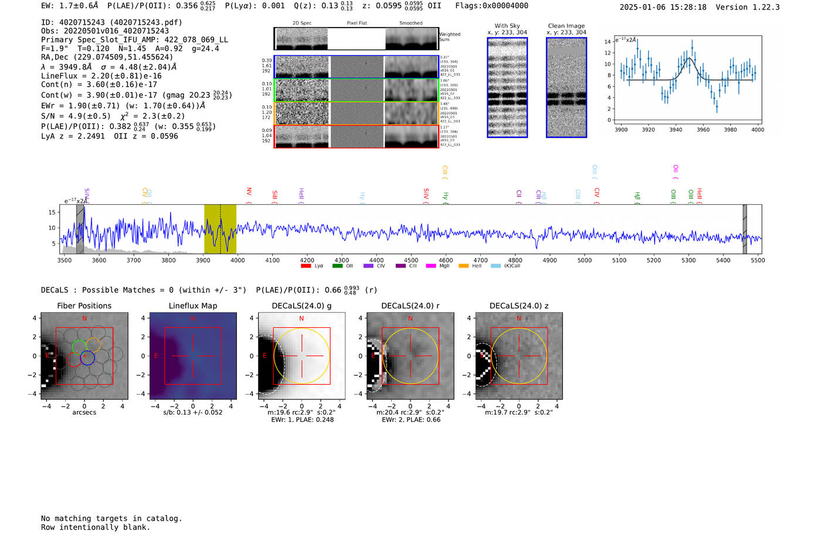Click 's/b: 0.13 +/- 0.052' under Lineflux Map
The width and height of the screenshot is (821, 559).
coord(193,412)
